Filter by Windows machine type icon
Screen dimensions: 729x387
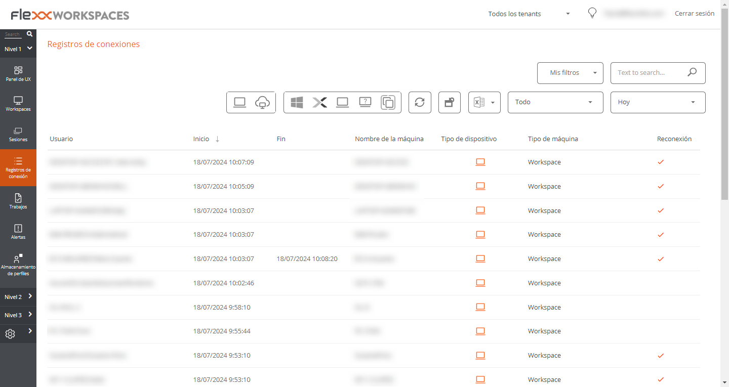click(297, 102)
